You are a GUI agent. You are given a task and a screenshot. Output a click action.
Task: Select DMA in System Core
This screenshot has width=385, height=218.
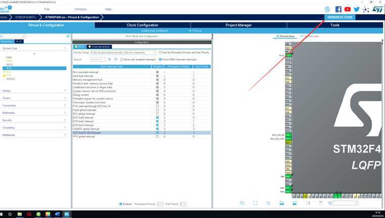[x=9, y=58]
